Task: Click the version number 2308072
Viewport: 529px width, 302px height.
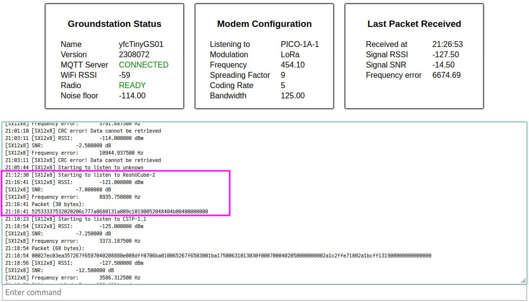Action: pos(134,54)
